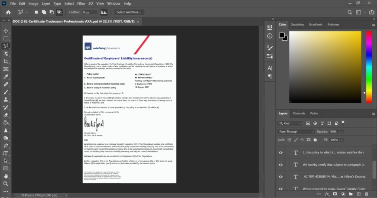Select the Spot Healing Brush tool
The height and width of the screenshot is (198, 377).
pyautogui.click(x=6, y=84)
